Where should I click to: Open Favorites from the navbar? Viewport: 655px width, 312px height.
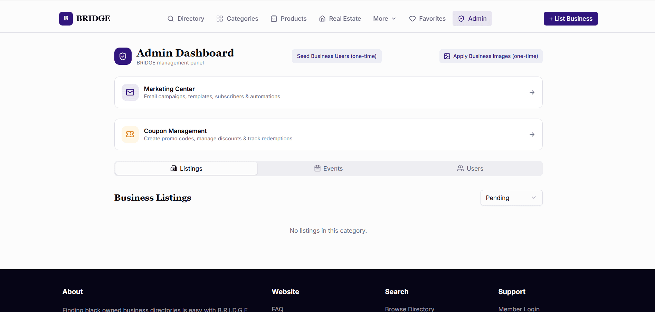(427, 19)
